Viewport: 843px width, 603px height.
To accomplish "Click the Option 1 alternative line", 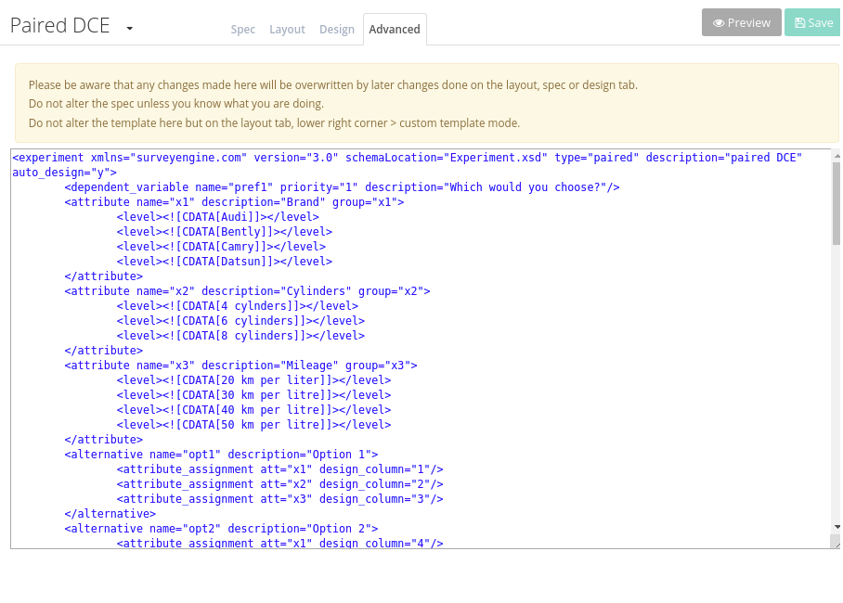I will point(221,455).
